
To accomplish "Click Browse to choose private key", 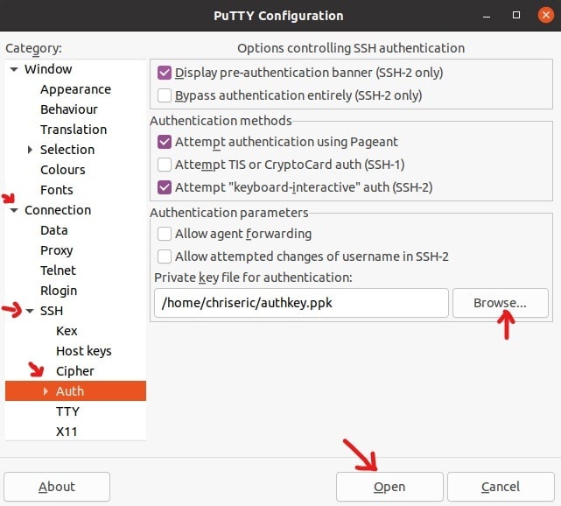I will click(x=501, y=303).
